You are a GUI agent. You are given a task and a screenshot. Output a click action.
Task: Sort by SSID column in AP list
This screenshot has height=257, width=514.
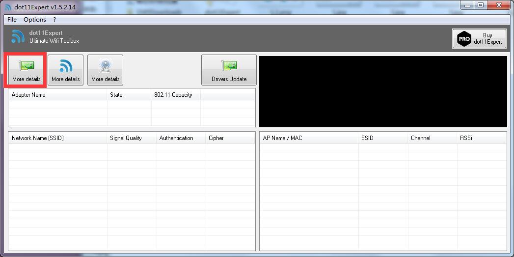tap(383, 138)
